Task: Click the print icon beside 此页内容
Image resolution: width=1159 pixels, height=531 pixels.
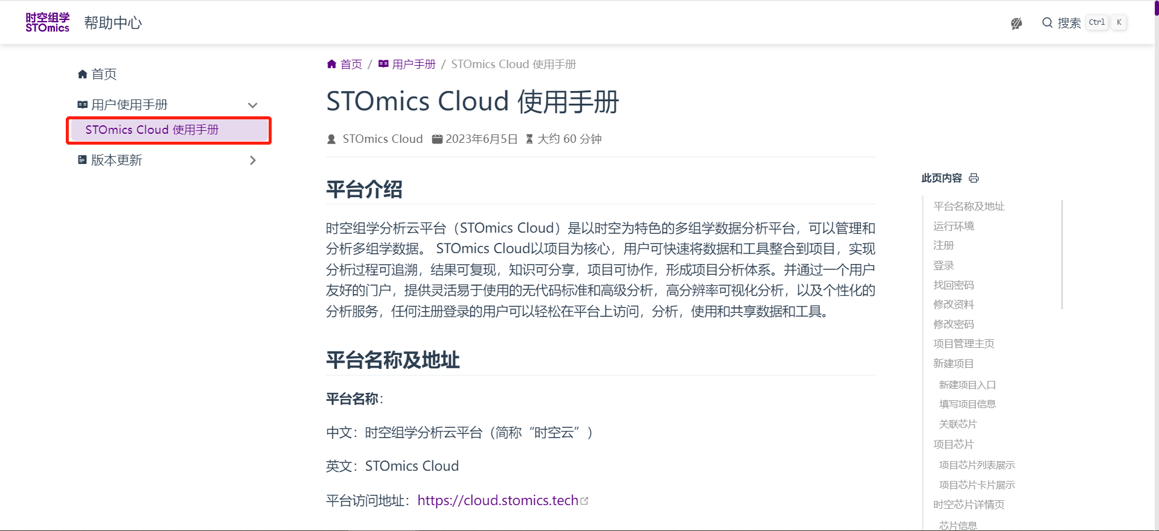Action: (x=974, y=178)
